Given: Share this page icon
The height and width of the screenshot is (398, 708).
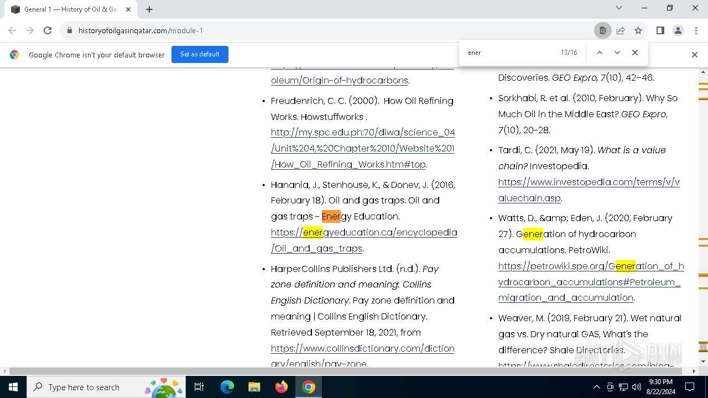Looking at the screenshot, I should [x=621, y=30].
